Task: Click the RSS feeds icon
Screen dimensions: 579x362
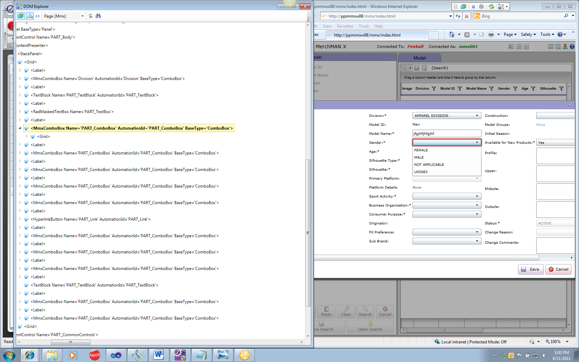Action: click(467, 34)
